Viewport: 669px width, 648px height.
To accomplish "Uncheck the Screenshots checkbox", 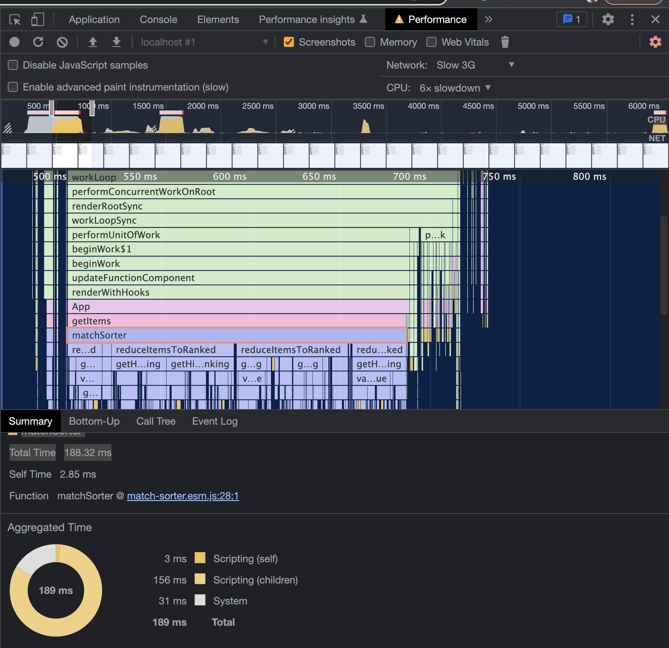I will point(289,42).
